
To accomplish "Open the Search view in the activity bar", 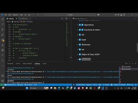I will click(3, 24).
